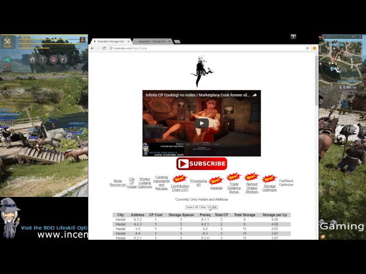Play the Infinite CP Cooking video
This screenshot has height=274, width=366.
pos(201,123)
